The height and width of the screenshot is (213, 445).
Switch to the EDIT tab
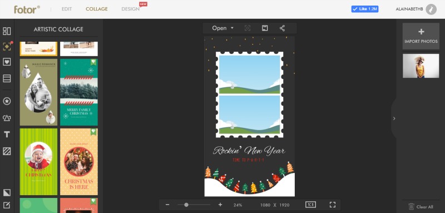click(x=67, y=9)
